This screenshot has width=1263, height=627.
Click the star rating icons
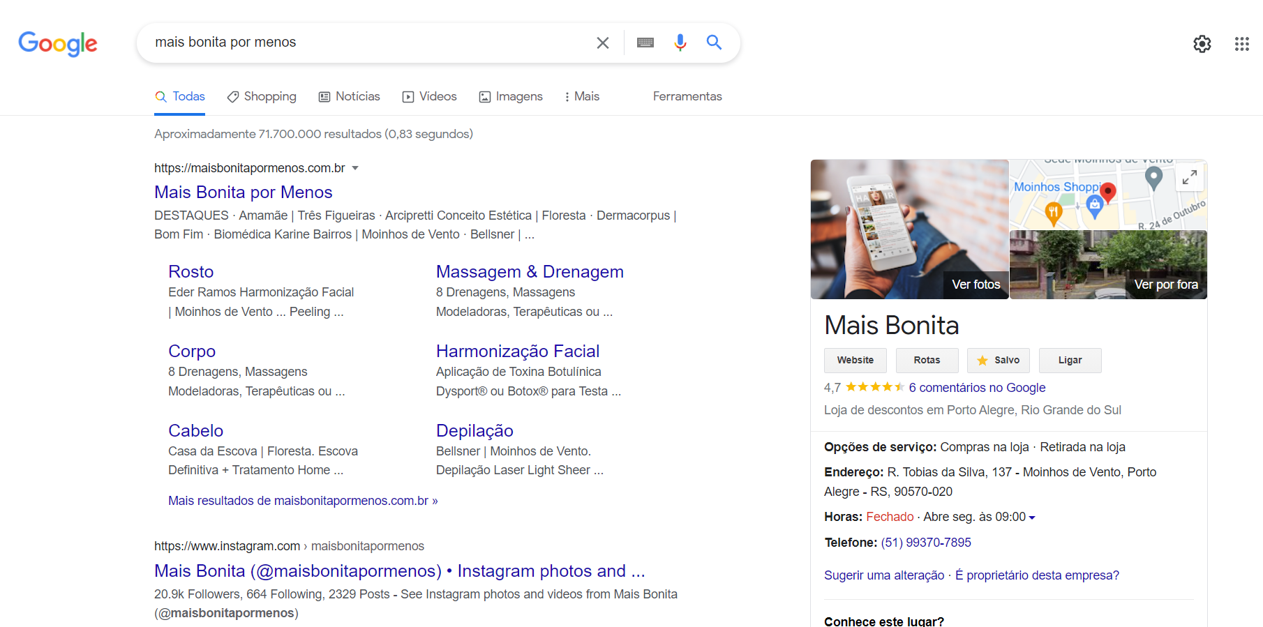[x=875, y=387]
